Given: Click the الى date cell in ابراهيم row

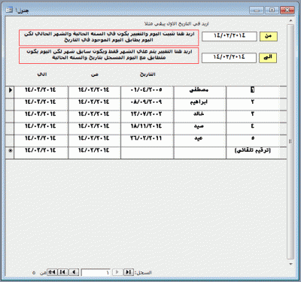Looking at the screenshot, I should point(41,104).
